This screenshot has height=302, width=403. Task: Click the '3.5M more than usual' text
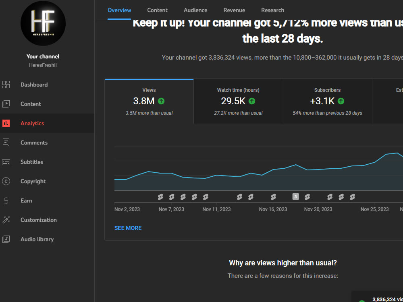(149, 113)
